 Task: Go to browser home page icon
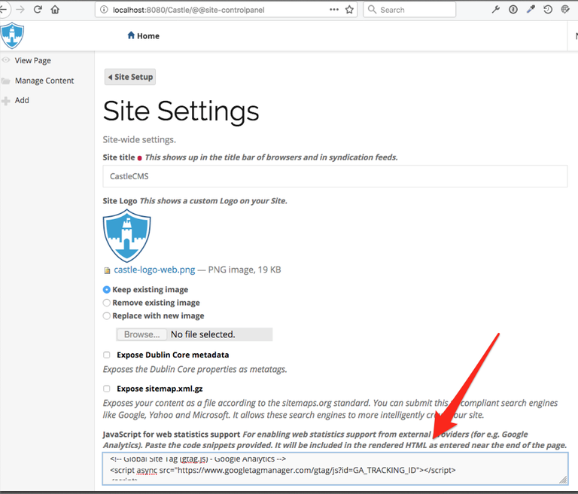pos(55,10)
